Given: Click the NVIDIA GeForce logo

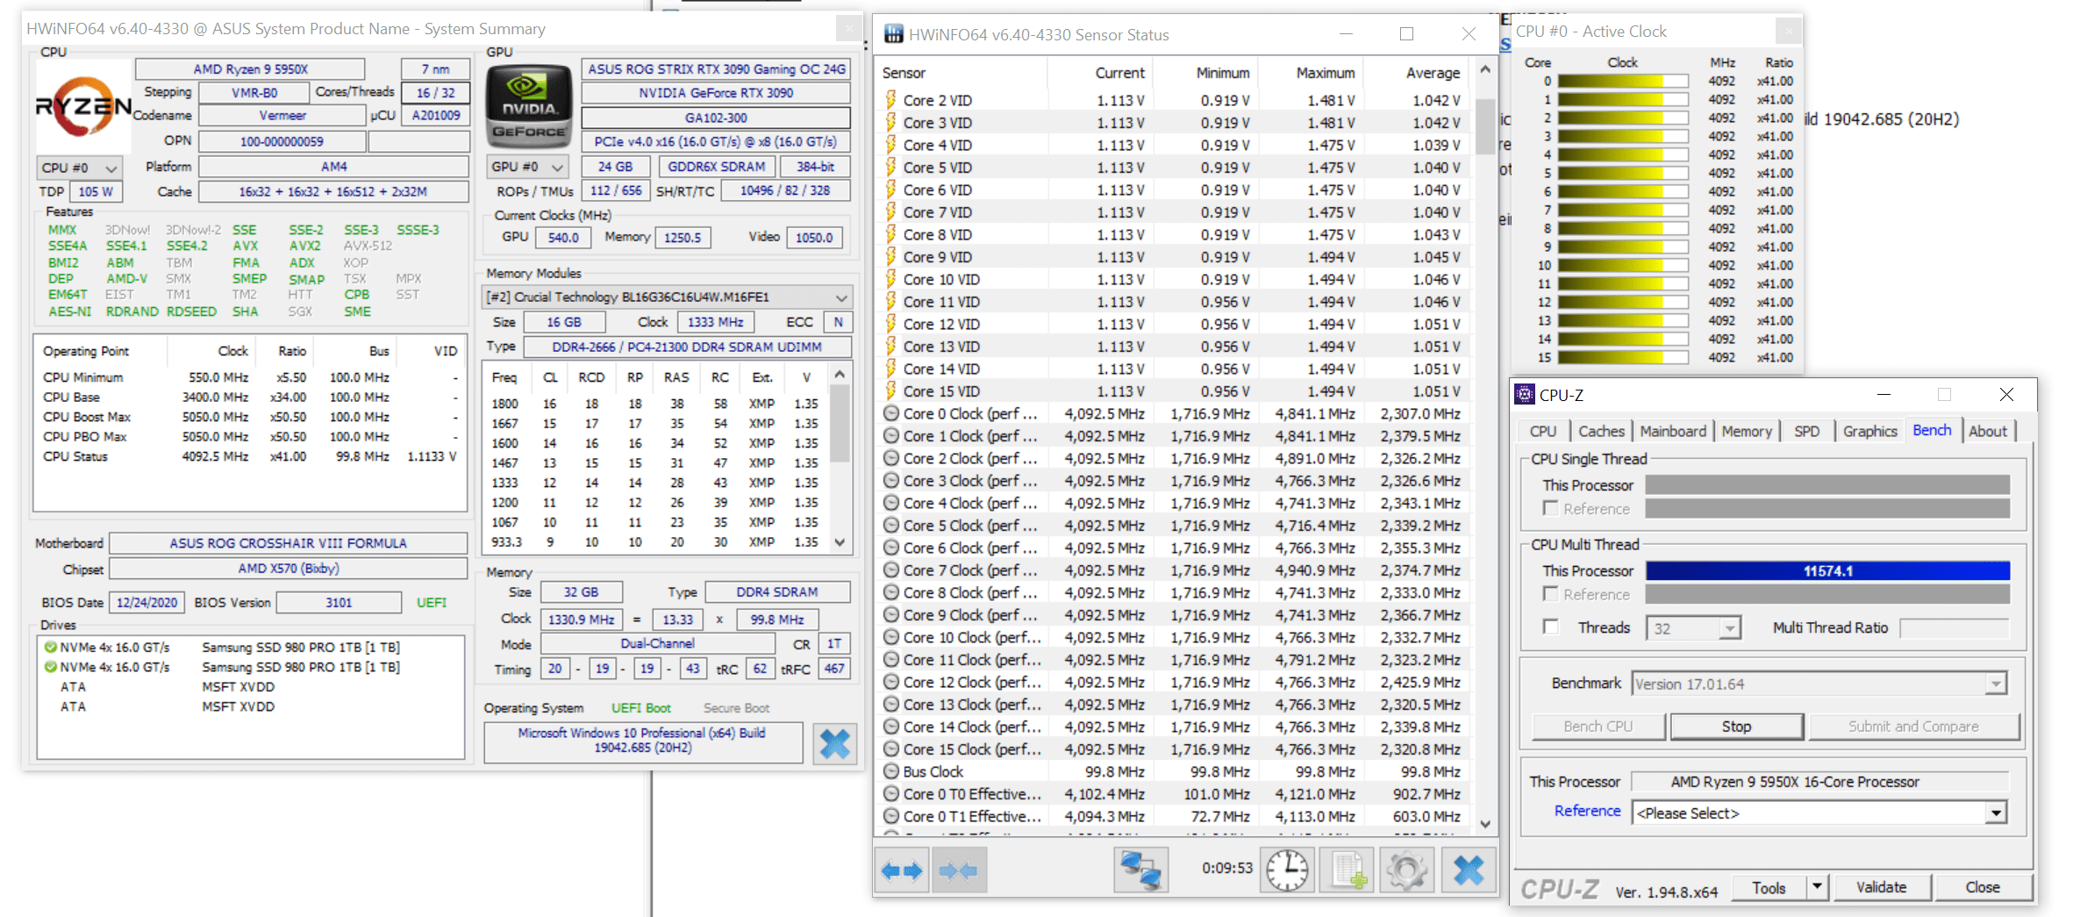Looking at the screenshot, I should pos(528,107).
